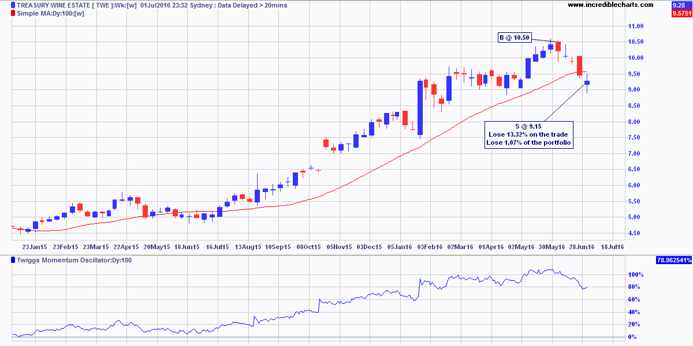Click the 28Jun16 date axis label
Image resolution: width=693 pixels, height=346 pixels.
click(582, 246)
